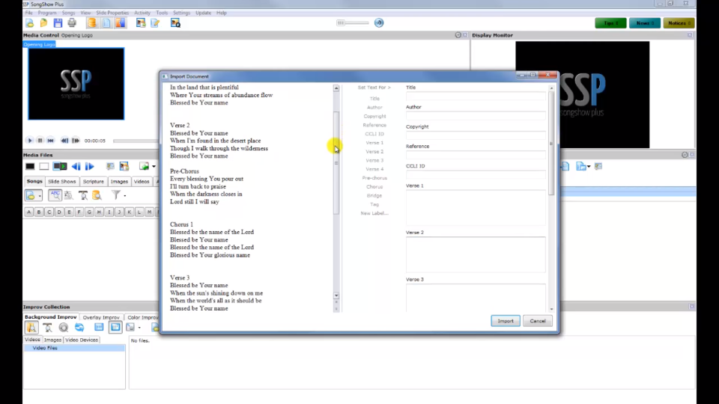Filter songs by letter A
Image resolution: width=719 pixels, height=404 pixels.
tap(29, 212)
